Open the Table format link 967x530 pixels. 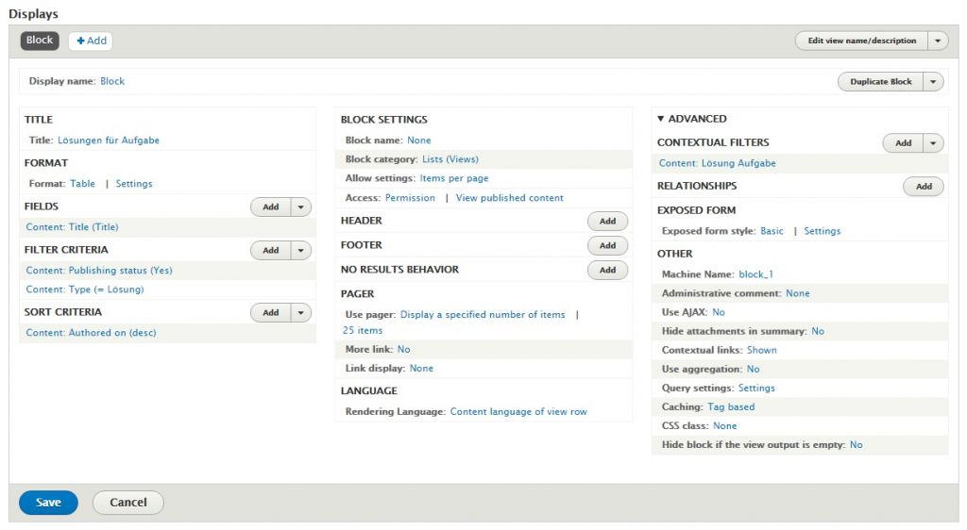(82, 184)
